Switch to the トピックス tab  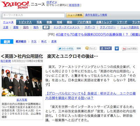click(x=25, y=22)
